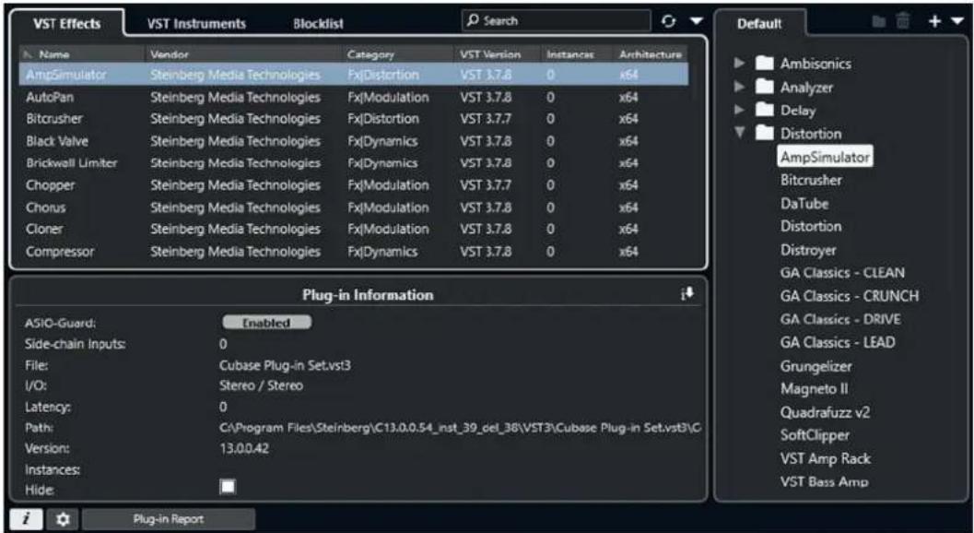
Task: Click the plug-in Path value text
Action: [x=461, y=428]
